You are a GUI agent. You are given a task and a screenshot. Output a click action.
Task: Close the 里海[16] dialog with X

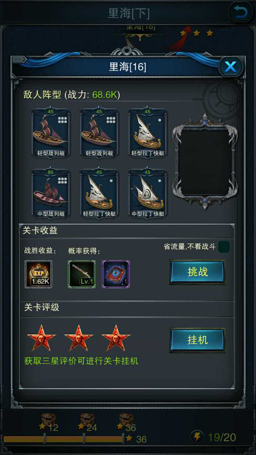(x=231, y=67)
